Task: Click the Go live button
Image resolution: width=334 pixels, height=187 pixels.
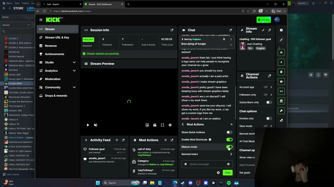Action: [264, 20]
